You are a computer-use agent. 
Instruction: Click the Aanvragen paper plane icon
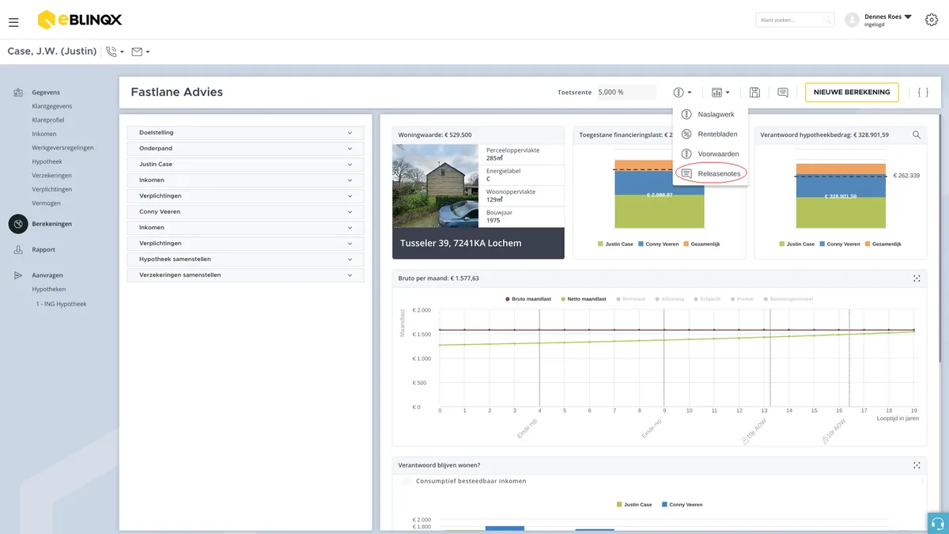pos(18,275)
